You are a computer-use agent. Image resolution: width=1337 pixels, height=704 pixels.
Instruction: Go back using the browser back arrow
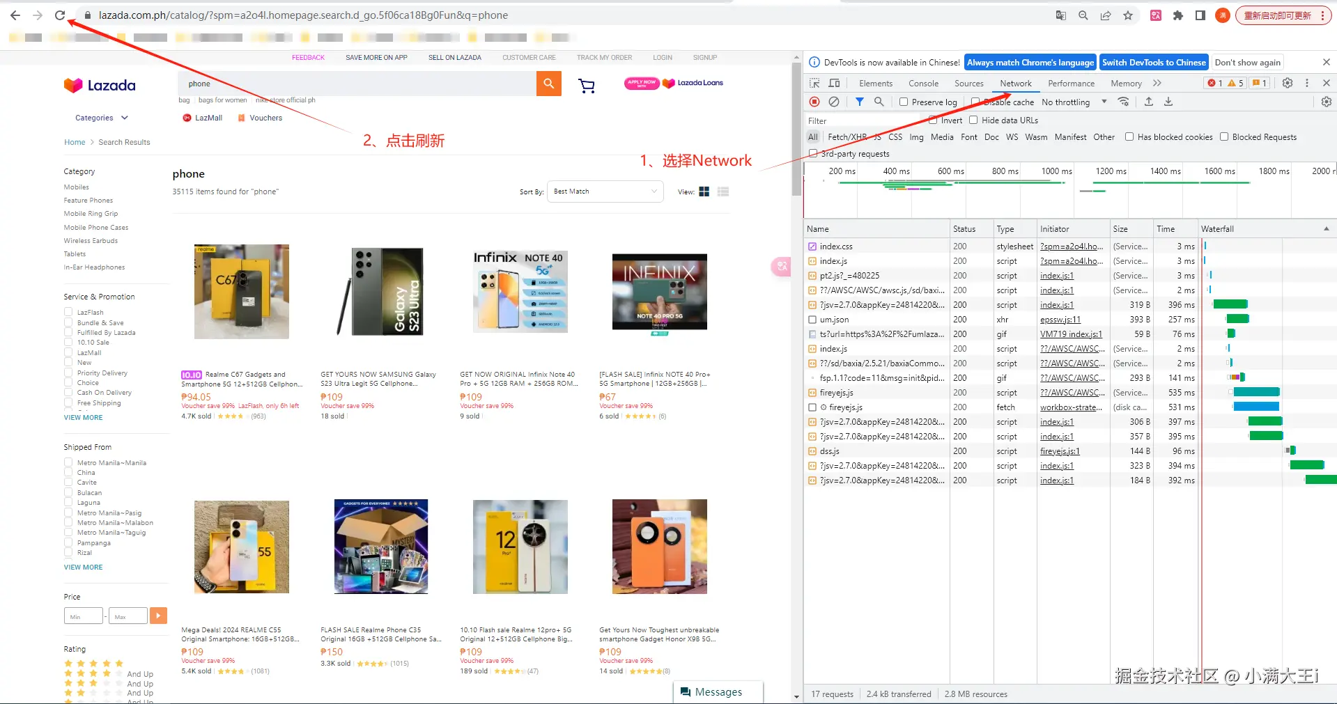pyautogui.click(x=15, y=15)
